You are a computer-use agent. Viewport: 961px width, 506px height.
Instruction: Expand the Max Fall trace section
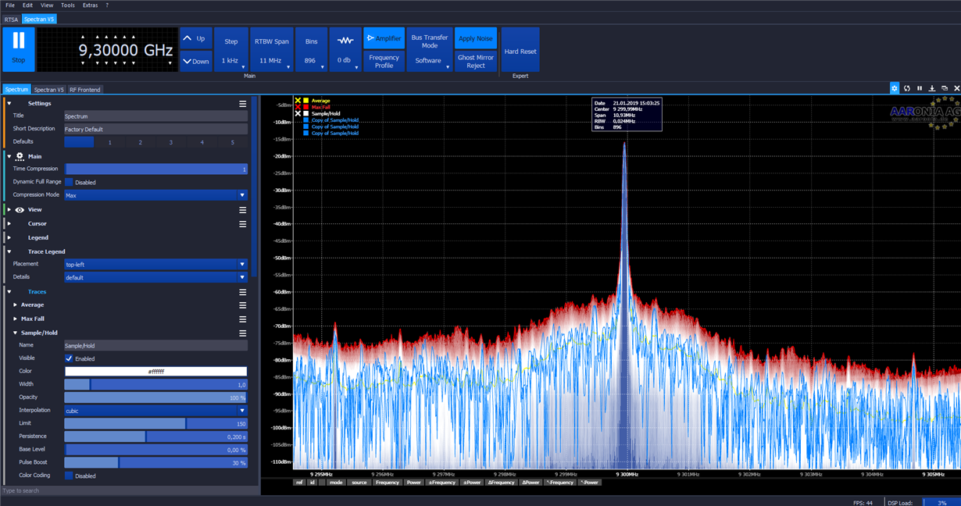pyautogui.click(x=16, y=319)
